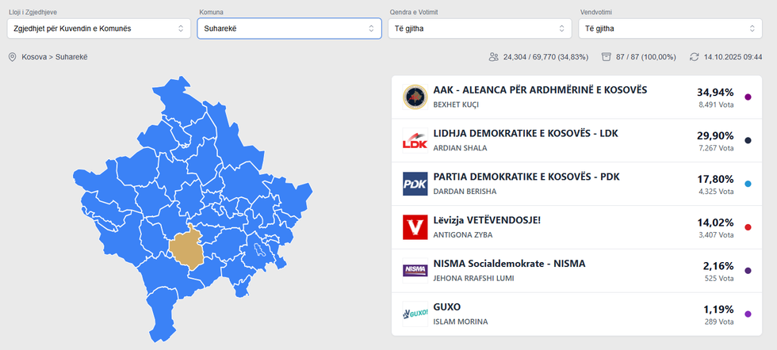Click the refresh timestamp icon

point(695,58)
